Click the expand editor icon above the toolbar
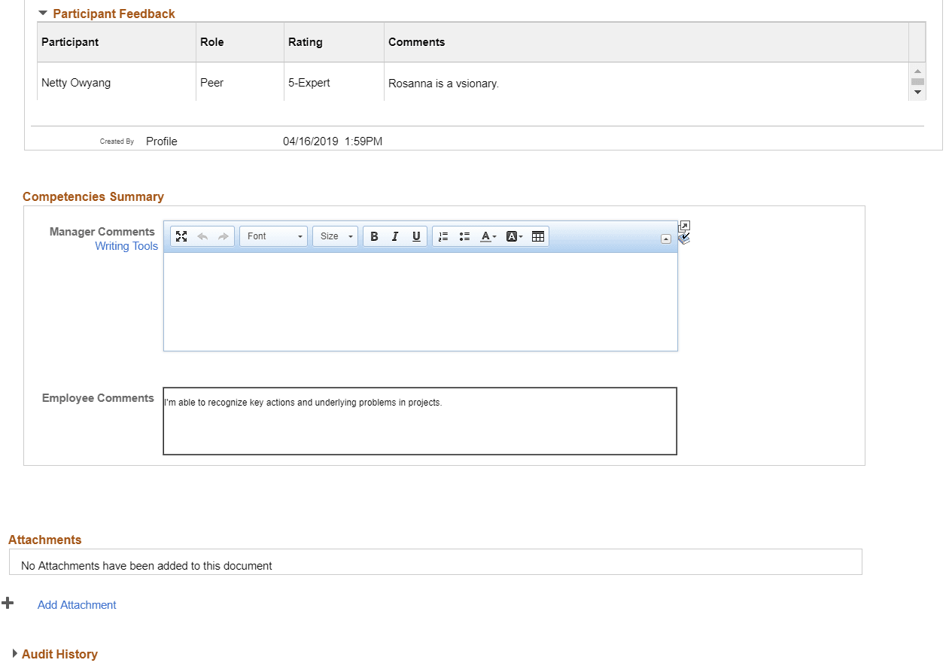Screen dimensions: 949x666 click(x=684, y=225)
